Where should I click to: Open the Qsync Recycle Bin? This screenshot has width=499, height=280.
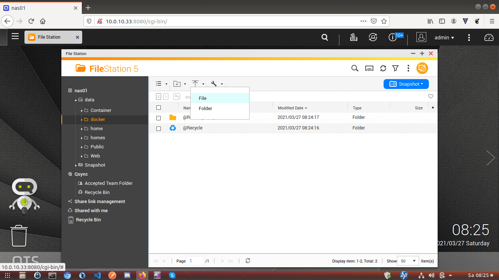97,192
